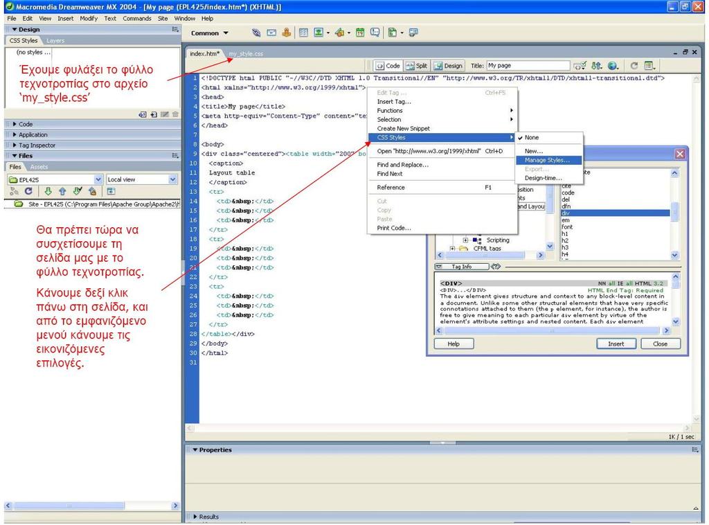Click the Files panel horizontal scrollbar
709x525 pixels.
(x=92, y=506)
